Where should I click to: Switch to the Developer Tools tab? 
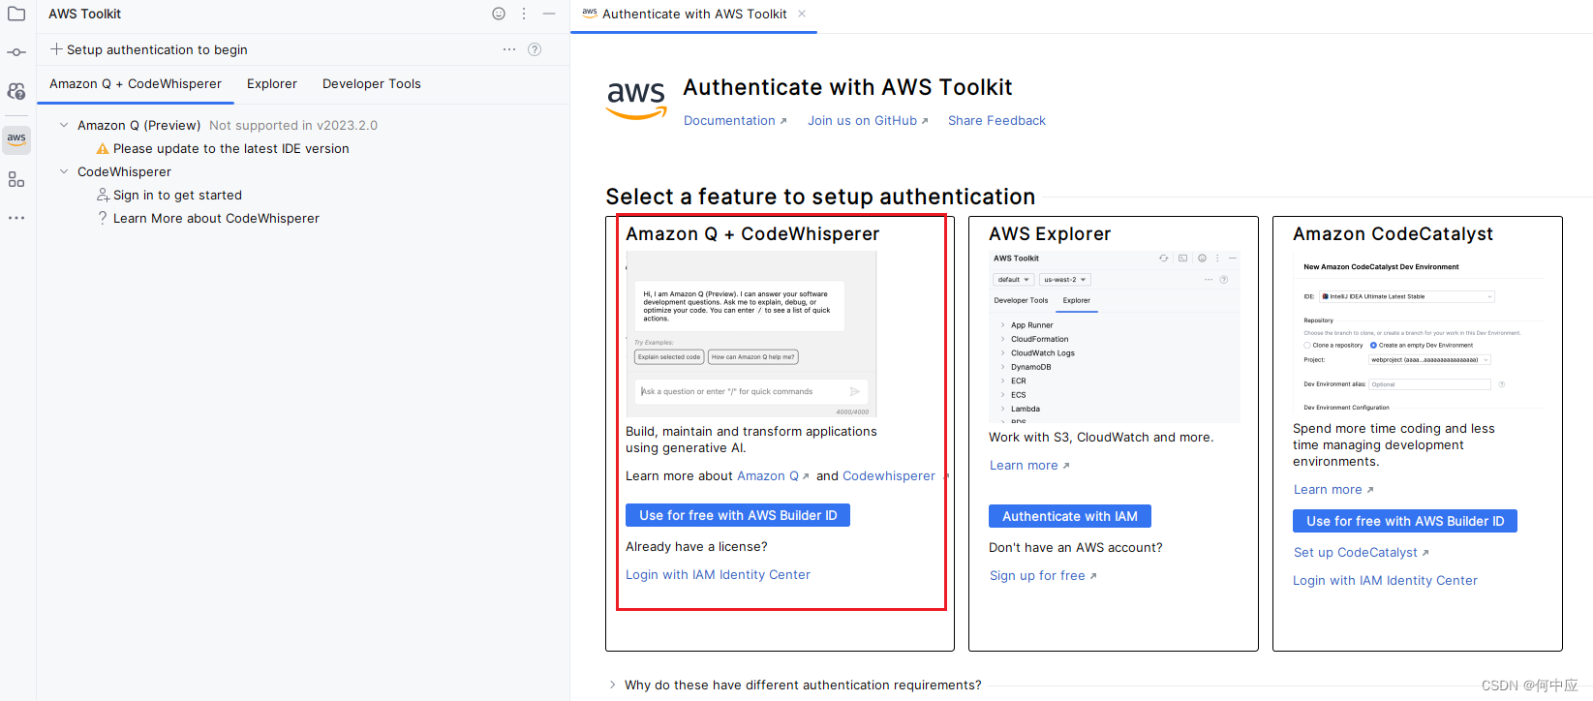tap(372, 84)
